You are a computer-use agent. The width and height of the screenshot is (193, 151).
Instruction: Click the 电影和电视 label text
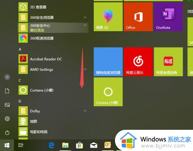39,132
